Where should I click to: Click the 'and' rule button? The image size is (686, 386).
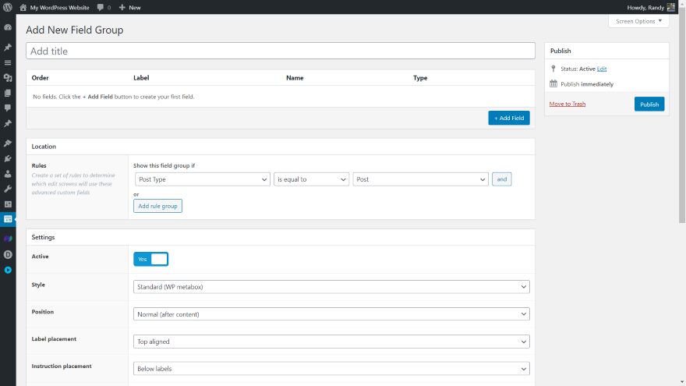pyautogui.click(x=501, y=179)
